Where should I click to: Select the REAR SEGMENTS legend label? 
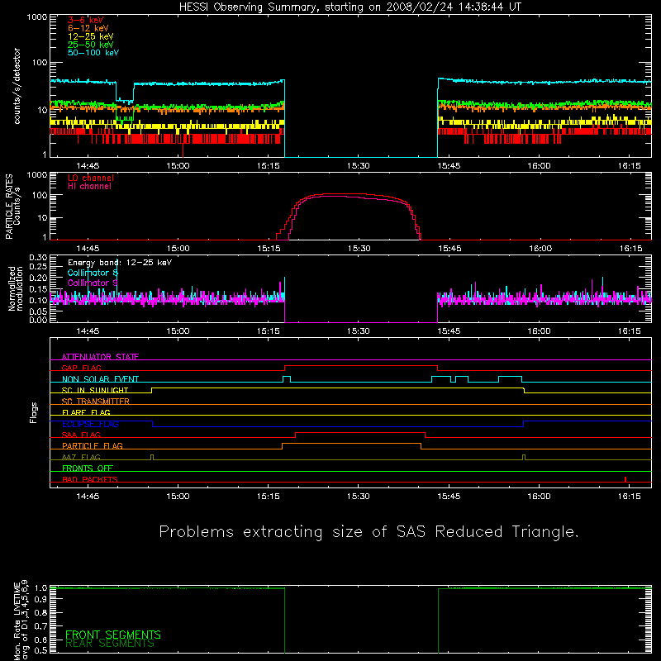coord(110,644)
